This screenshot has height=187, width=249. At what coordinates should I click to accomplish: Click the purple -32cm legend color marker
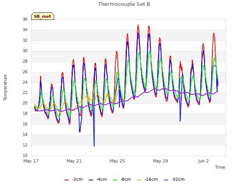[x=166, y=180]
